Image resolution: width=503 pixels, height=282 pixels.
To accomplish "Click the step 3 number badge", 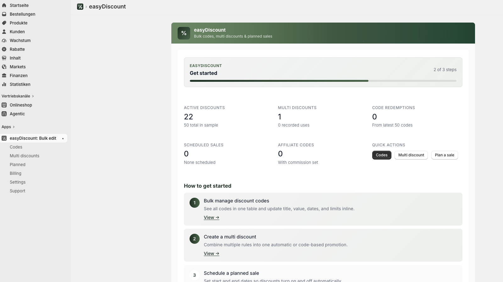I will [x=195, y=275].
